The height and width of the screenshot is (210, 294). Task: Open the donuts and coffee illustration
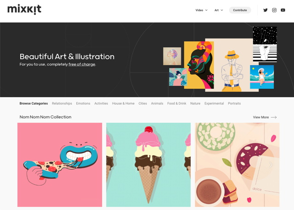coord(237,165)
